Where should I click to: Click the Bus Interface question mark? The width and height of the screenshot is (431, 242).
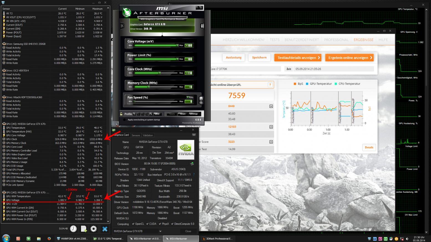[194, 174]
